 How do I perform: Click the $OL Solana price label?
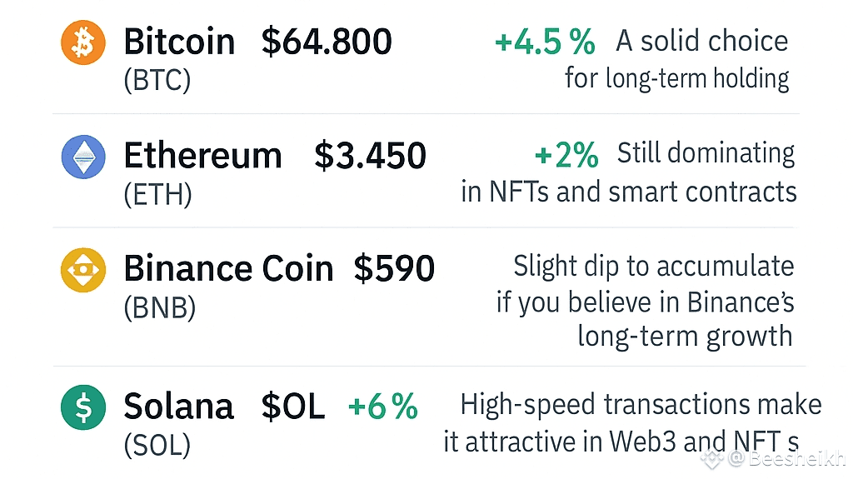tap(292, 407)
